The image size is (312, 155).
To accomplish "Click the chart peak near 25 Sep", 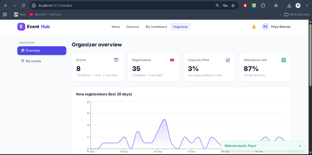I will [165, 119].
